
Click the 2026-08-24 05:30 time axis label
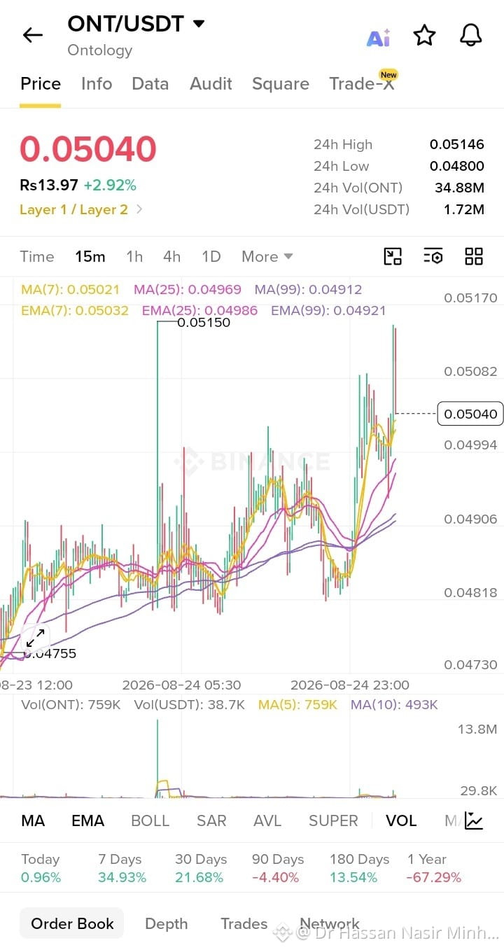181,685
